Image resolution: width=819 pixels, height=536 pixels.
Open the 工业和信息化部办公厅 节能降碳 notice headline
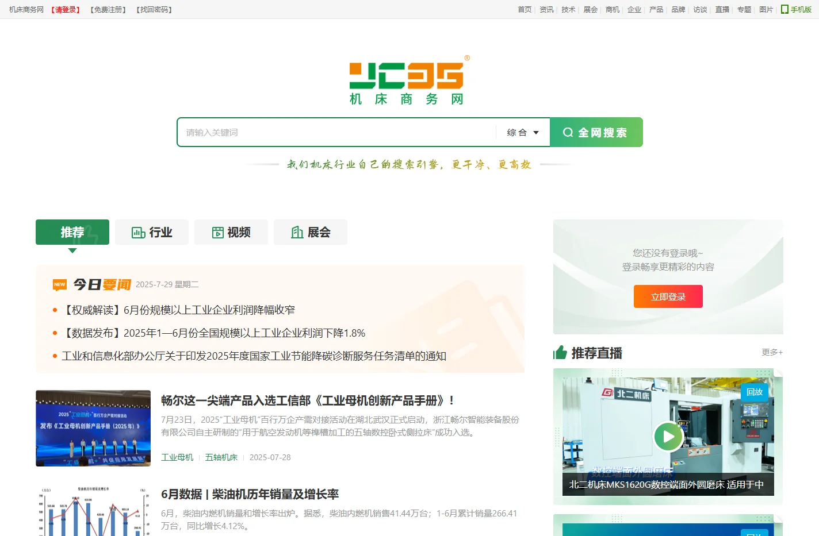pos(254,356)
